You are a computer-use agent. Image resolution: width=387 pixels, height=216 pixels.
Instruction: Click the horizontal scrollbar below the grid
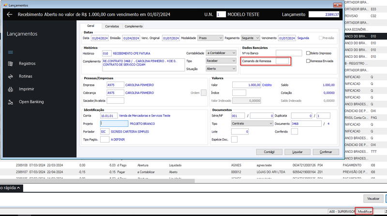pyautogui.click(x=98, y=181)
